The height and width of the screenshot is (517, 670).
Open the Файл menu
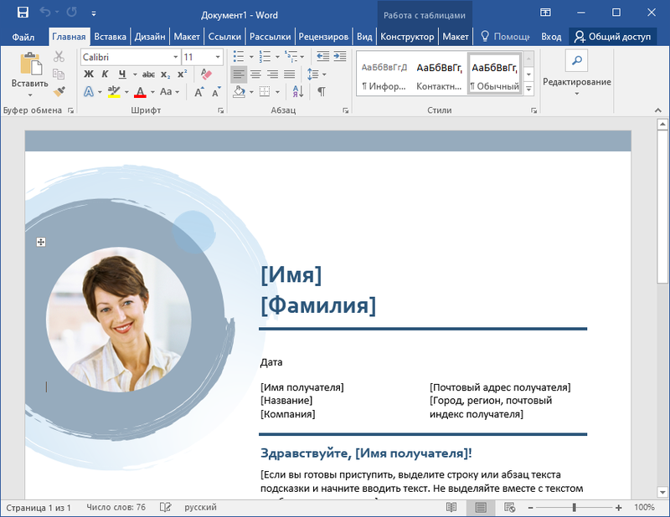(23, 37)
